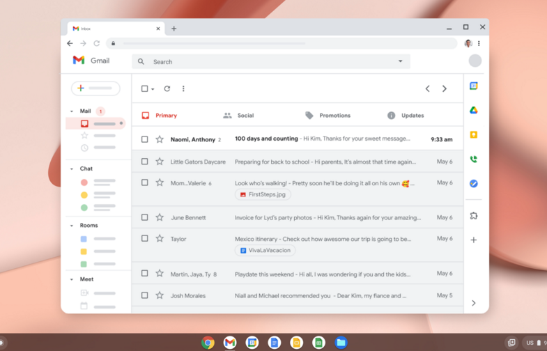The height and width of the screenshot is (351, 547).
Task: Open search options dropdown arrow
Action: [x=401, y=61]
